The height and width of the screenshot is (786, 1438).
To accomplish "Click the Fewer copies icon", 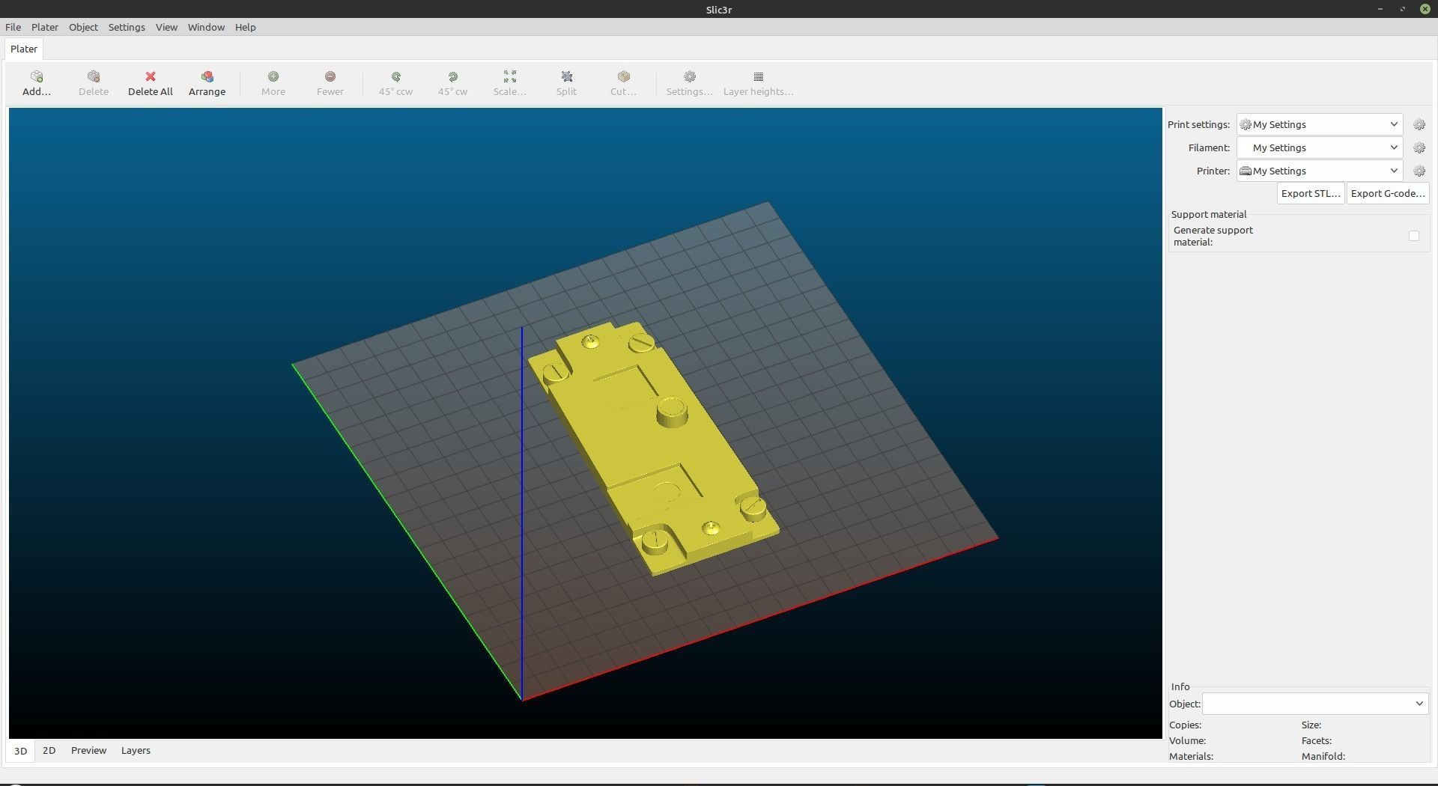I will click(330, 77).
